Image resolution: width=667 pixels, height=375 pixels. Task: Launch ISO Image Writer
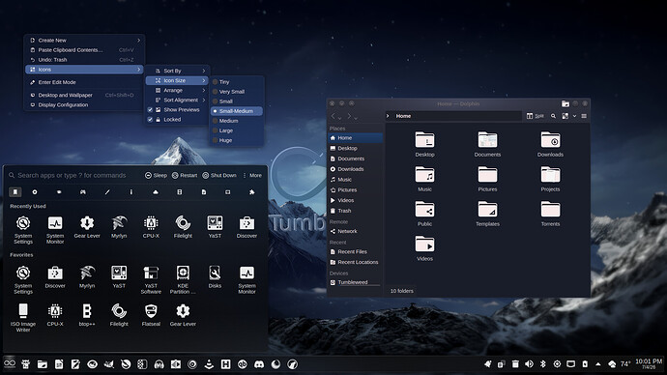click(23, 318)
